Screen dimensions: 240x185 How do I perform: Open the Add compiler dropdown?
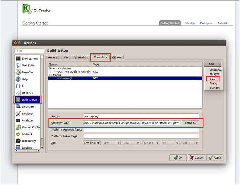212,64
